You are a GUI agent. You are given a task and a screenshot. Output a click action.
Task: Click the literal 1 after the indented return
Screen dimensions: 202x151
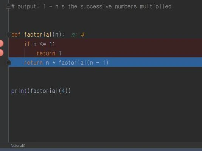click(60, 53)
